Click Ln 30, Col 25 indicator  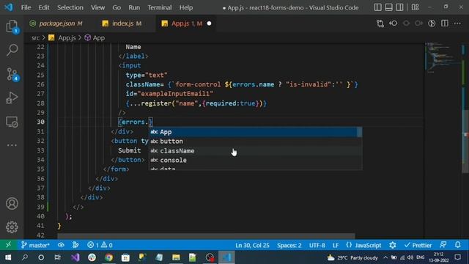coord(252,245)
